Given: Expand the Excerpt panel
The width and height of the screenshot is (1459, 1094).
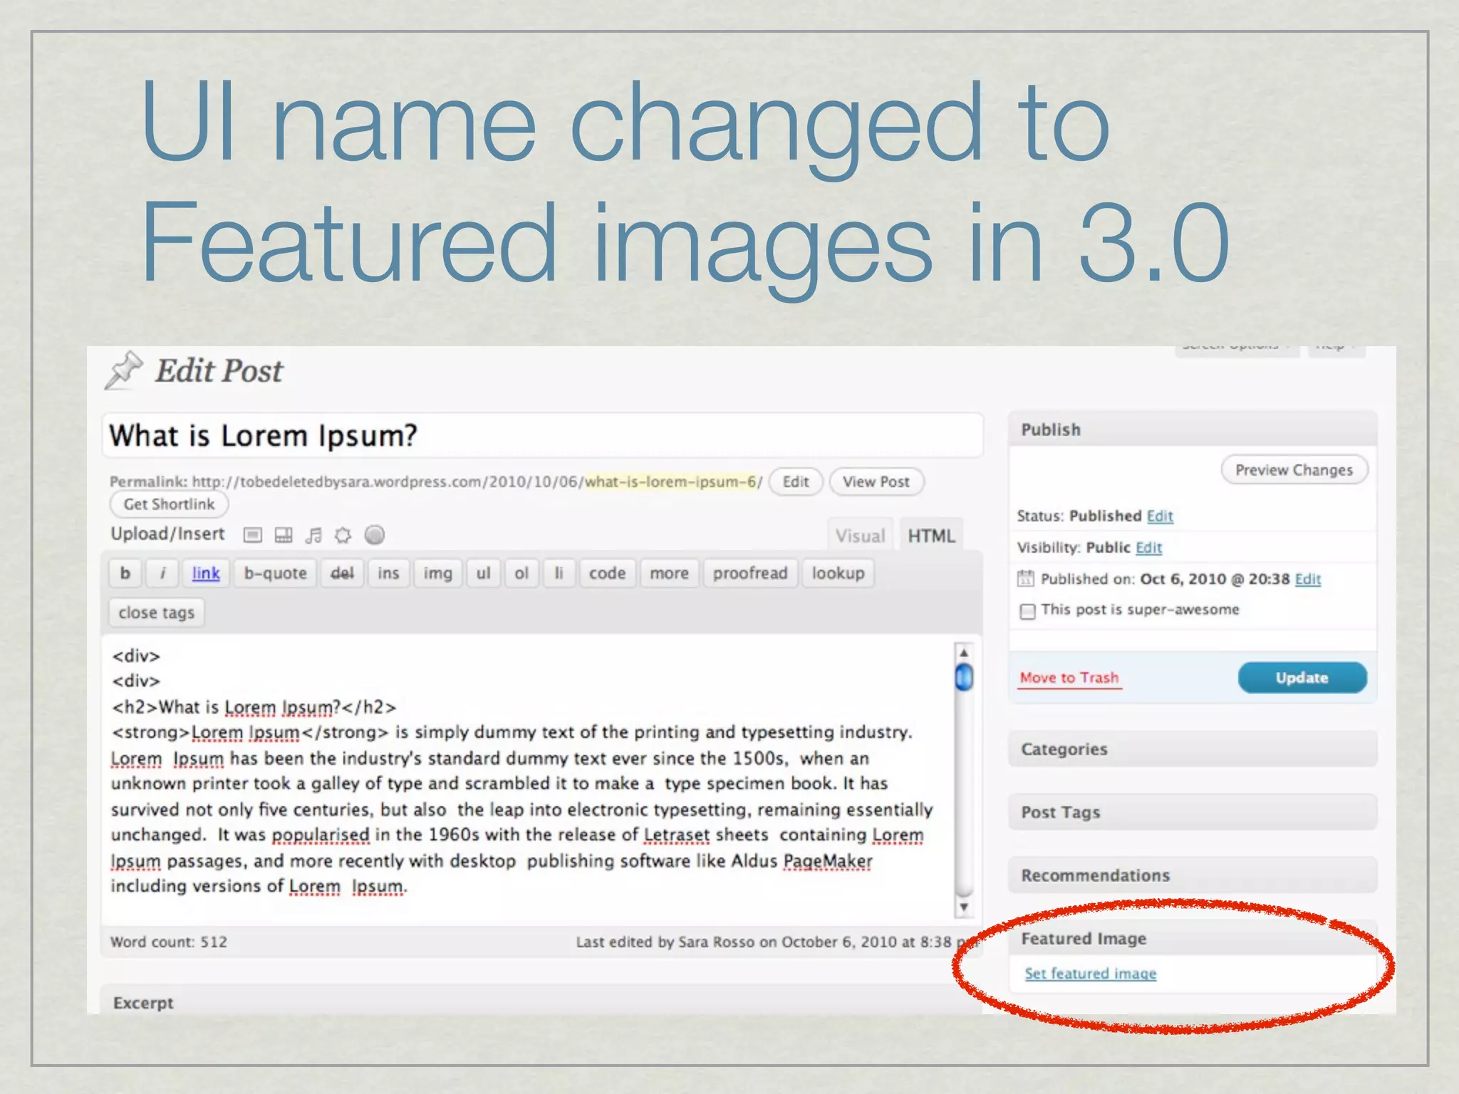Looking at the screenshot, I should 541,1001.
